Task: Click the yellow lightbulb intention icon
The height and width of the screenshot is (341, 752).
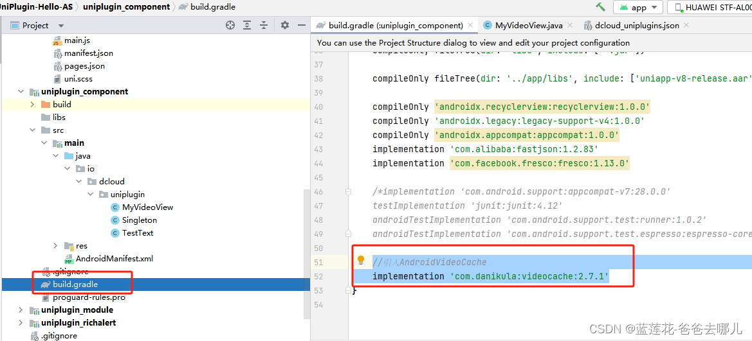Action: 361,261
